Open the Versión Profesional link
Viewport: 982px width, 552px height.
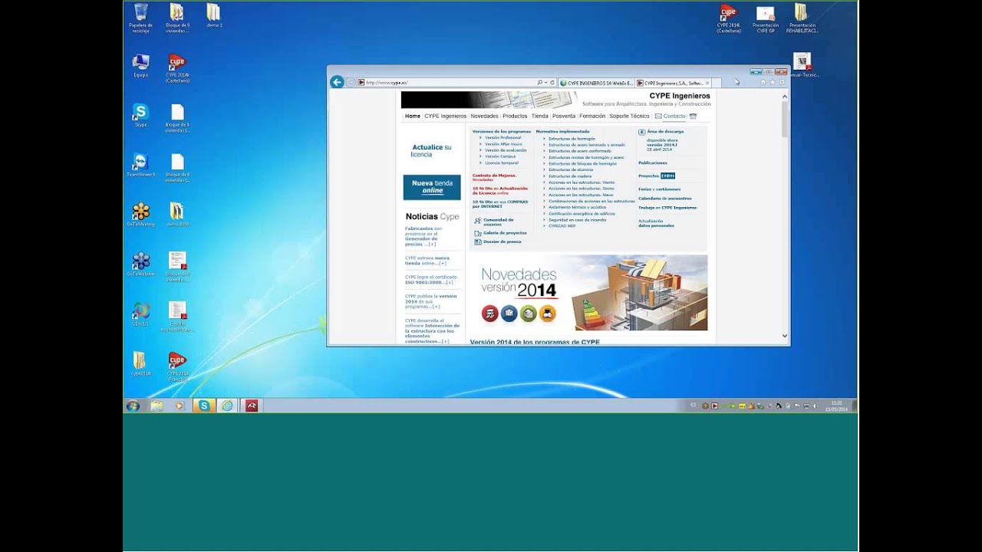point(503,138)
